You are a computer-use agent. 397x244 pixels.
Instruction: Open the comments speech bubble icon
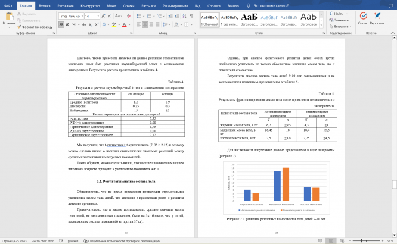pyautogui.click(x=390, y=5)
